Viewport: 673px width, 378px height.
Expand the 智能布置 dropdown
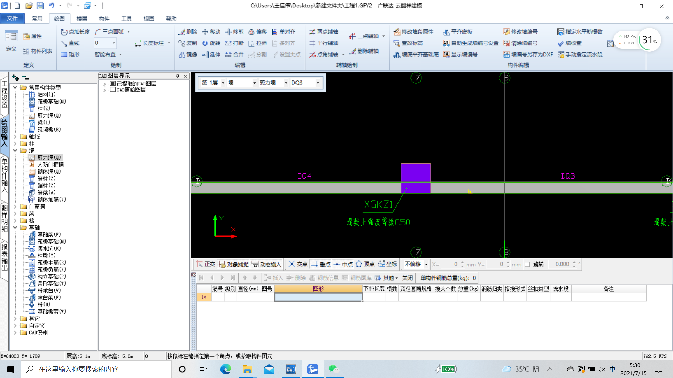click(120, 54)
